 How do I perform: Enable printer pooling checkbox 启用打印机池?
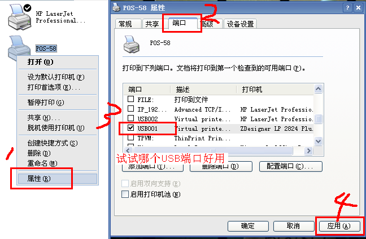[125, 194]
